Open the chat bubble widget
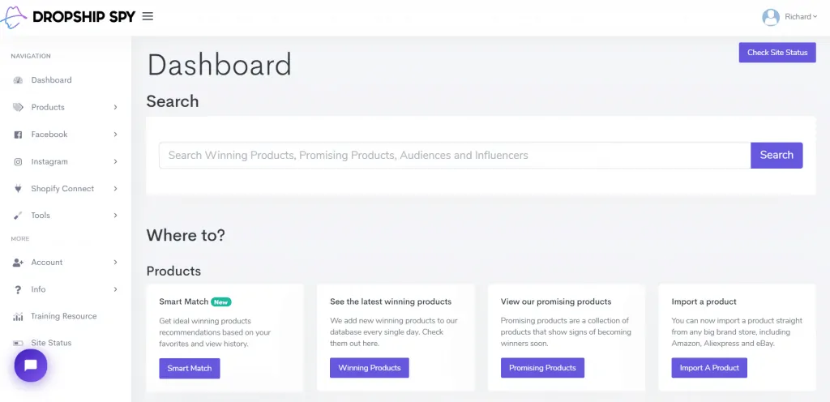830x402 pixels. click(31, 366)
